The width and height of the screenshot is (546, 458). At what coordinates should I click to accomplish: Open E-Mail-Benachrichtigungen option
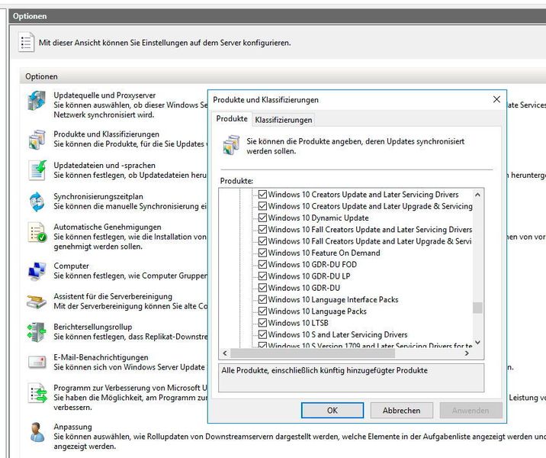(x=101, y=357)
